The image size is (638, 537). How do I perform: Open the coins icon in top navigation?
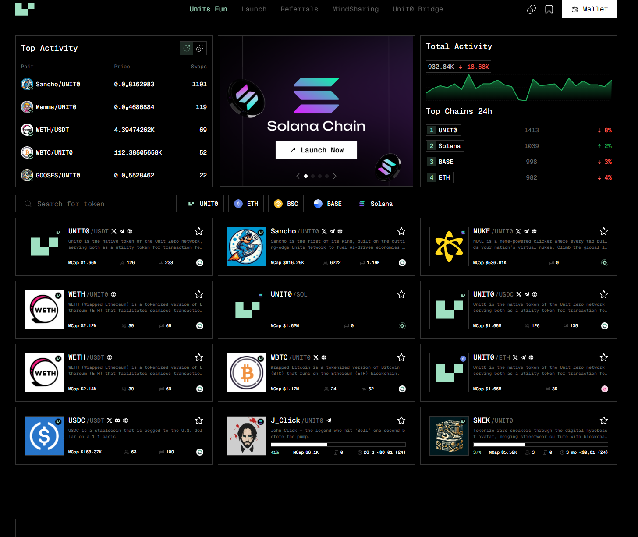[531, 9]
